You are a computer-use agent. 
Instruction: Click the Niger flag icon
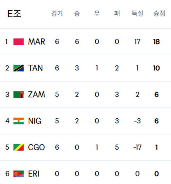pyautogui.click(x=19, y=121)
